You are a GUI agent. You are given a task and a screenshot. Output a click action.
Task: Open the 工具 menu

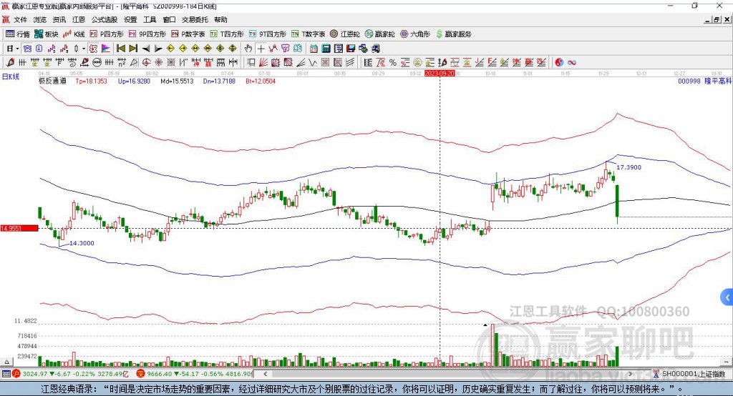150,19
